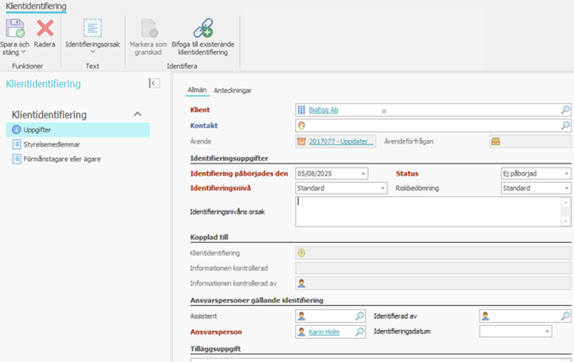Image resolution: width=574 pixels, height=362 pixels.
Task: Open the Identifieringsorsak text tool
Action: click(92, 28)
